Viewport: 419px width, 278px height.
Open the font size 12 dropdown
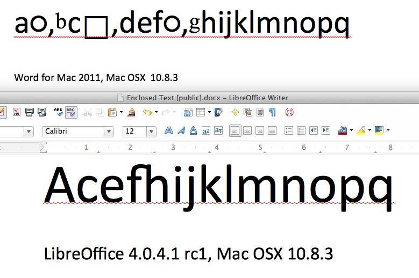[x=152, y=131]
